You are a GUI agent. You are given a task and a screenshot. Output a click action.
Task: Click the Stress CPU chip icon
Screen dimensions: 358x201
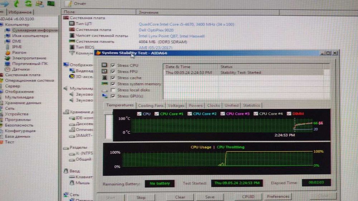click(104, 65)
